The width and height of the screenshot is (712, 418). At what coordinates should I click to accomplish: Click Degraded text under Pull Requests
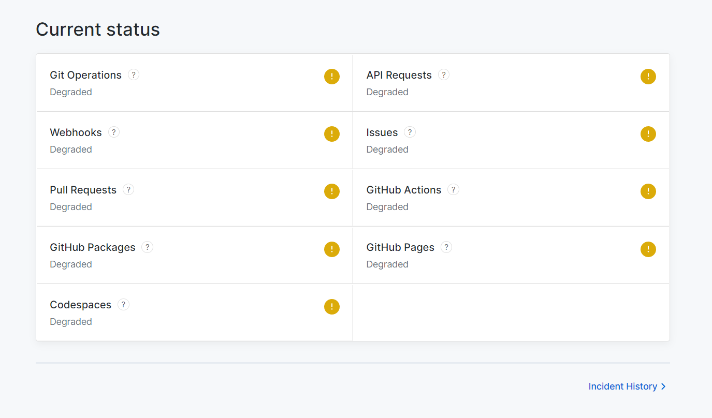click(71, 207)
